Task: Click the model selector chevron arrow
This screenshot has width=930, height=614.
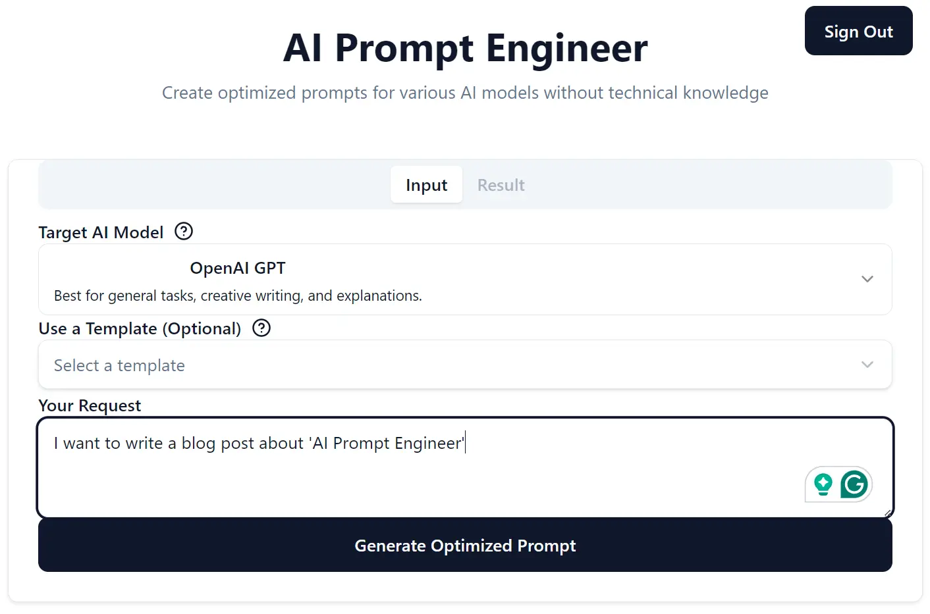Action: coord(867,279)
